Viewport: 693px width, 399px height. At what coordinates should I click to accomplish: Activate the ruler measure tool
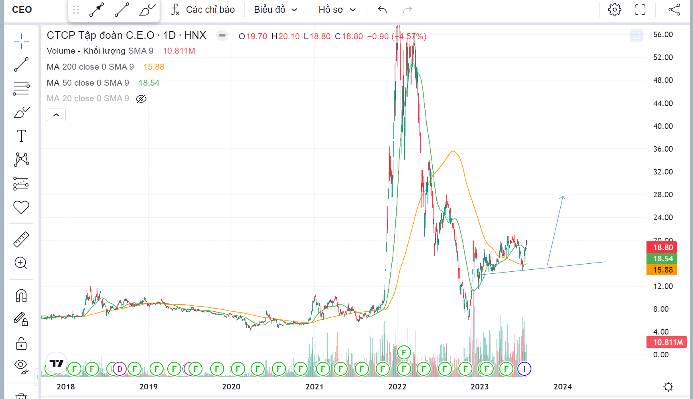click(21, 239)
